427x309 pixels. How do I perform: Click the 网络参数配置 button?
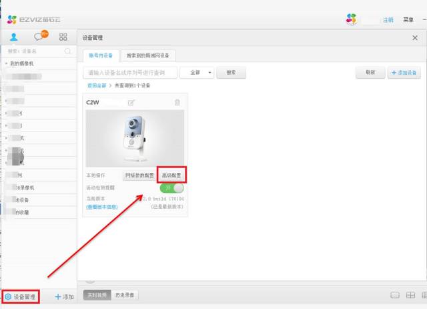[x=139, y=176]
